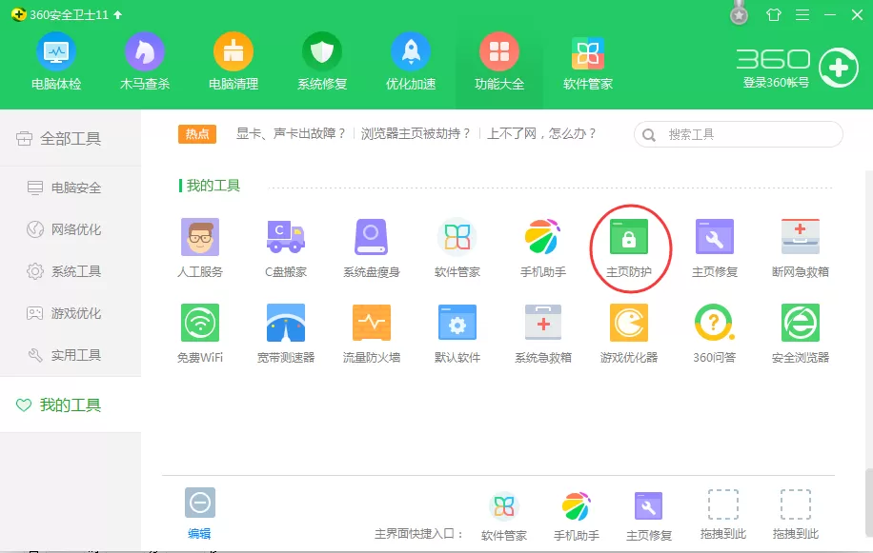Open 主页防护 homepage protection

click(x=629, y=247)
